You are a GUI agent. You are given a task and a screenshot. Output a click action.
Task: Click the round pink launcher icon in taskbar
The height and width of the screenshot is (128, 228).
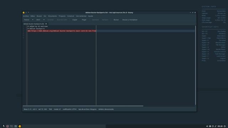click(x=7, y=126)
